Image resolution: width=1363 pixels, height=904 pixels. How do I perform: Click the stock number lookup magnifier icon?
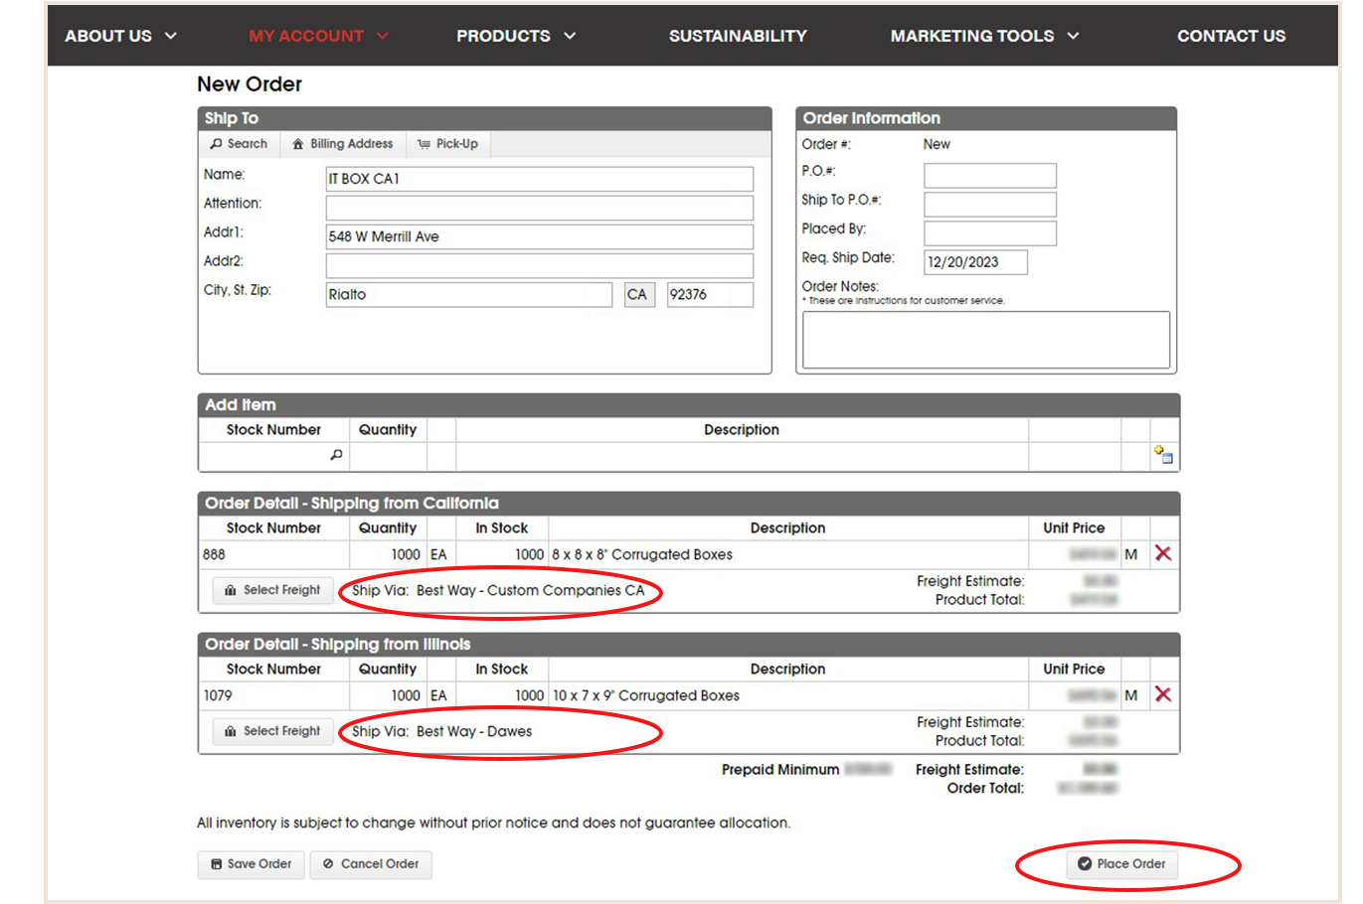point(336,455)
